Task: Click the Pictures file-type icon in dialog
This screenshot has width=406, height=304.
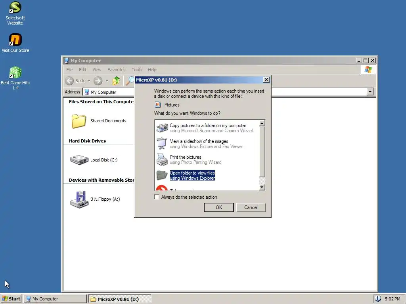Action: pyautogui.click(x=158, y=104)
